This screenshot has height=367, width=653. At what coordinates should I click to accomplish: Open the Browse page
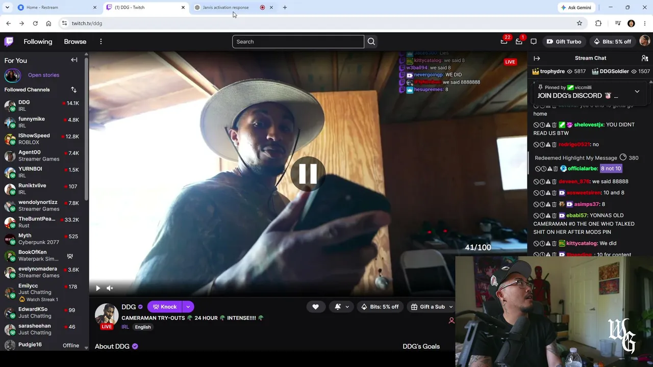75,42
